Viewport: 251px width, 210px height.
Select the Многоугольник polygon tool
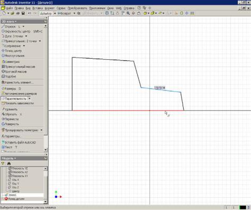pos(13,56)
